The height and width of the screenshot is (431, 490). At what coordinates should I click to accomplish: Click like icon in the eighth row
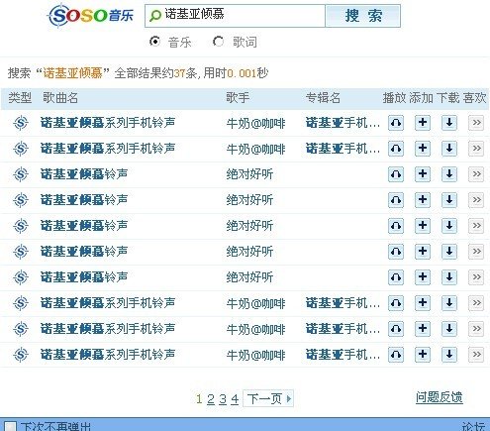click(476, 303)
